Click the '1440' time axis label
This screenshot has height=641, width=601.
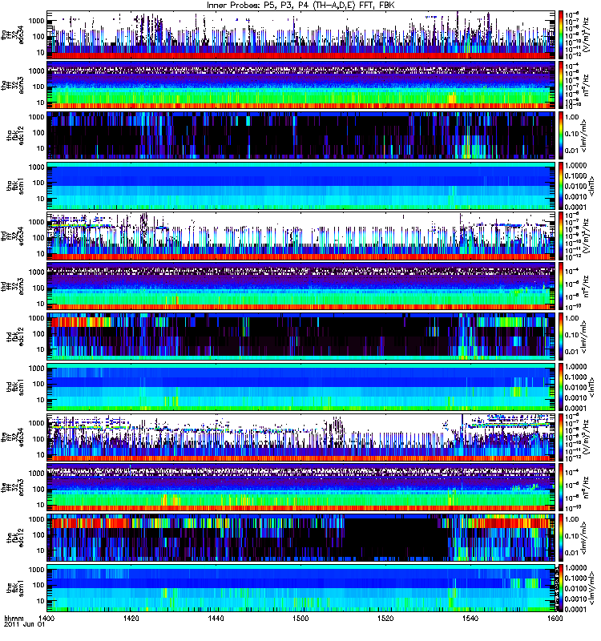click(216, 619)
